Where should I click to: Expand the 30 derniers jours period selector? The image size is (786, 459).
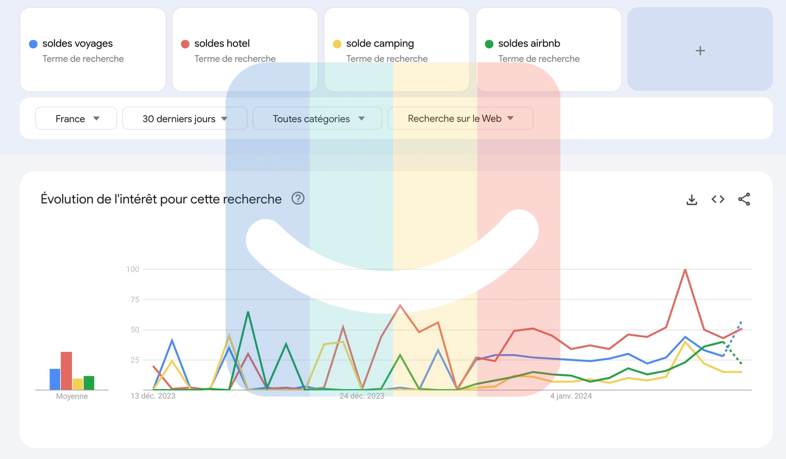click(x=185, y=118)
